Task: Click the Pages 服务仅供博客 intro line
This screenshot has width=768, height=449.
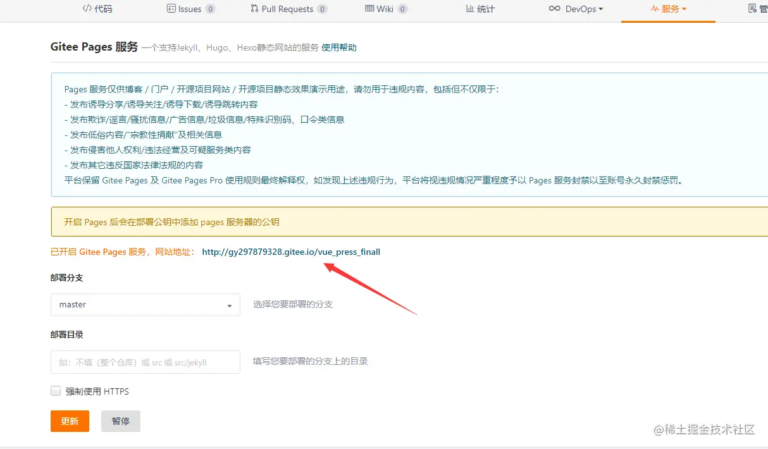Action: (x=282, y=89)
